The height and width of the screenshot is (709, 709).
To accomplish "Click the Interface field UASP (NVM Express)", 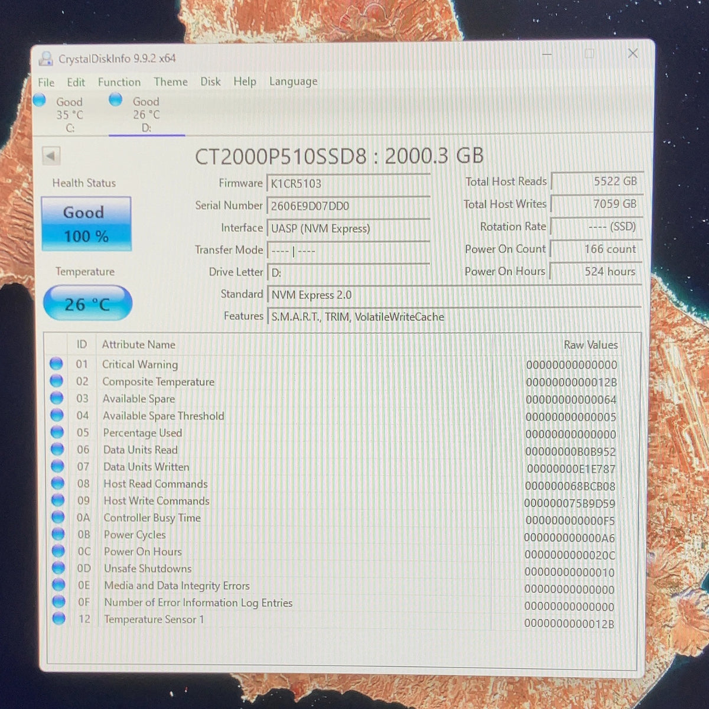I will pyautogui.click(x=349, y=228).
